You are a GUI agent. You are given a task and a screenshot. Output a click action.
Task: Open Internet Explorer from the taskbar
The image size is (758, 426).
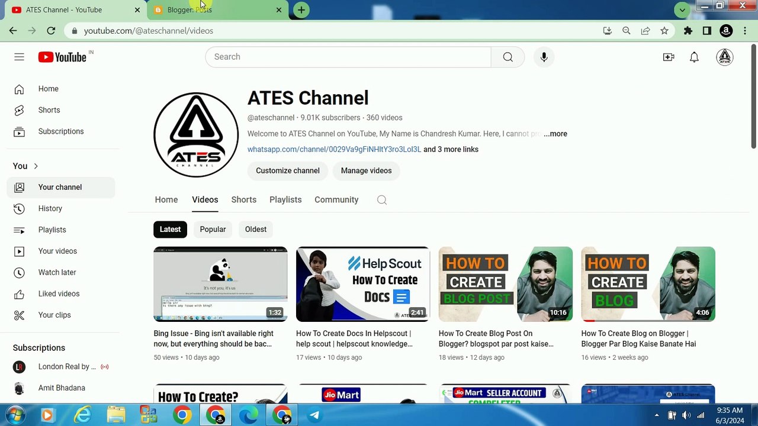tap(82, 415)
